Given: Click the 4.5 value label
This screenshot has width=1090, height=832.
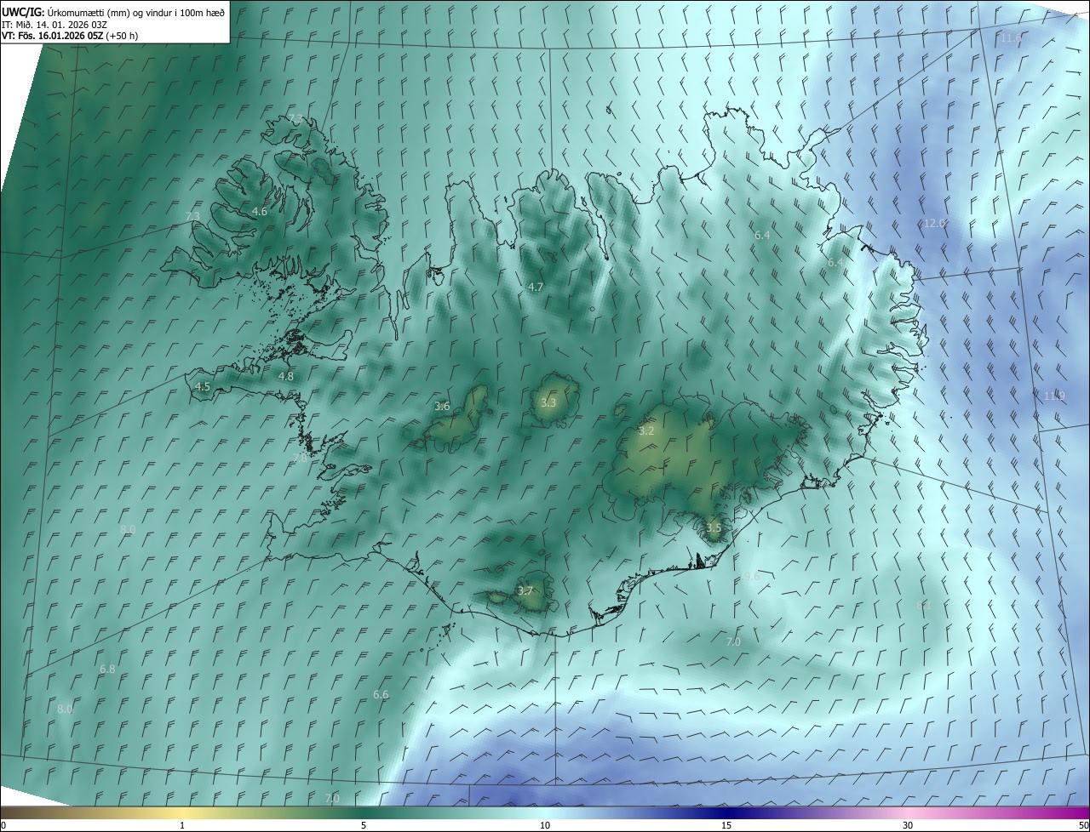Looking at the screenshot, I should tap(203, 386).
